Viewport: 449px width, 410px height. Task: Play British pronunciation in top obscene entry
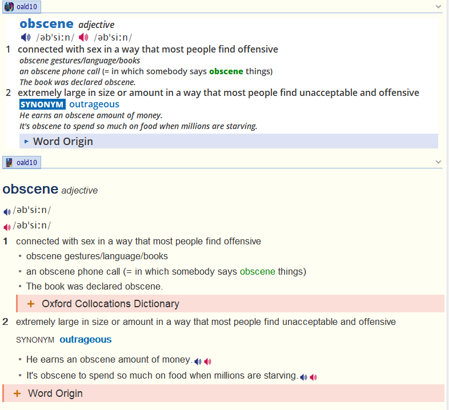pyautogui.click(x=26, y=38)
